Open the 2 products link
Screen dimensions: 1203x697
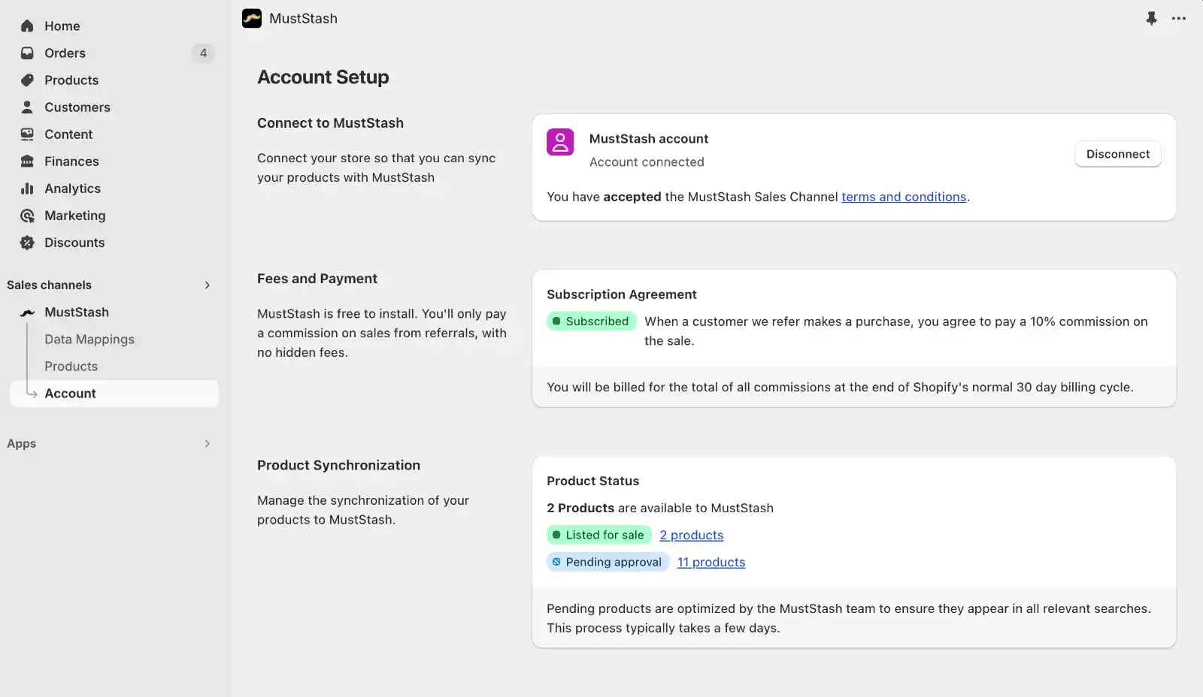click(x=692, y=536)
